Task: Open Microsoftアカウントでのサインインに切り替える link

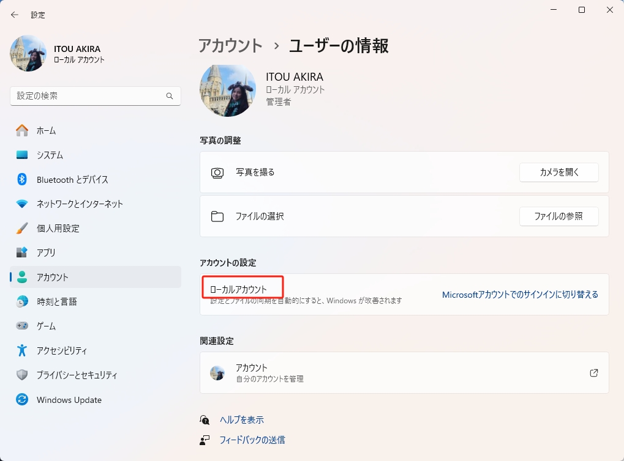Action: pyautogui.click(x=519, y=294)
